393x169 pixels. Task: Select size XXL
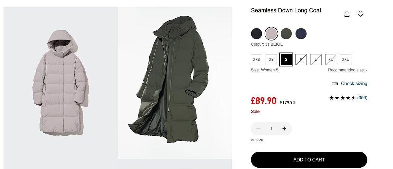tap(346, 60)
